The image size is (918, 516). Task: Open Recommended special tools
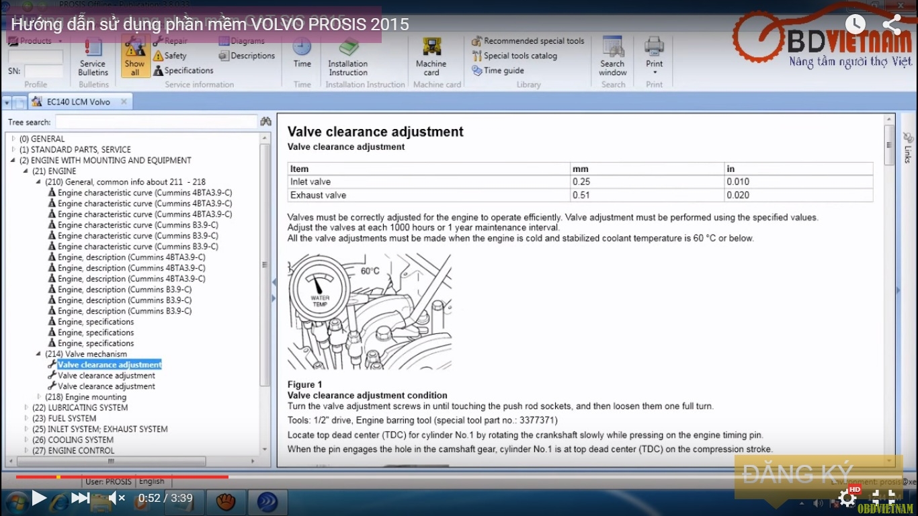pos(528,41)
